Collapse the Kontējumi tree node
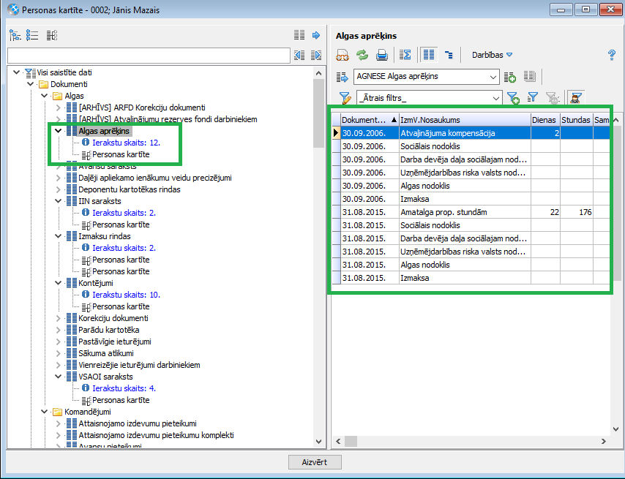The width and height of the screenshot is (625, 479). pyautogui.click(x=59, y=283)
